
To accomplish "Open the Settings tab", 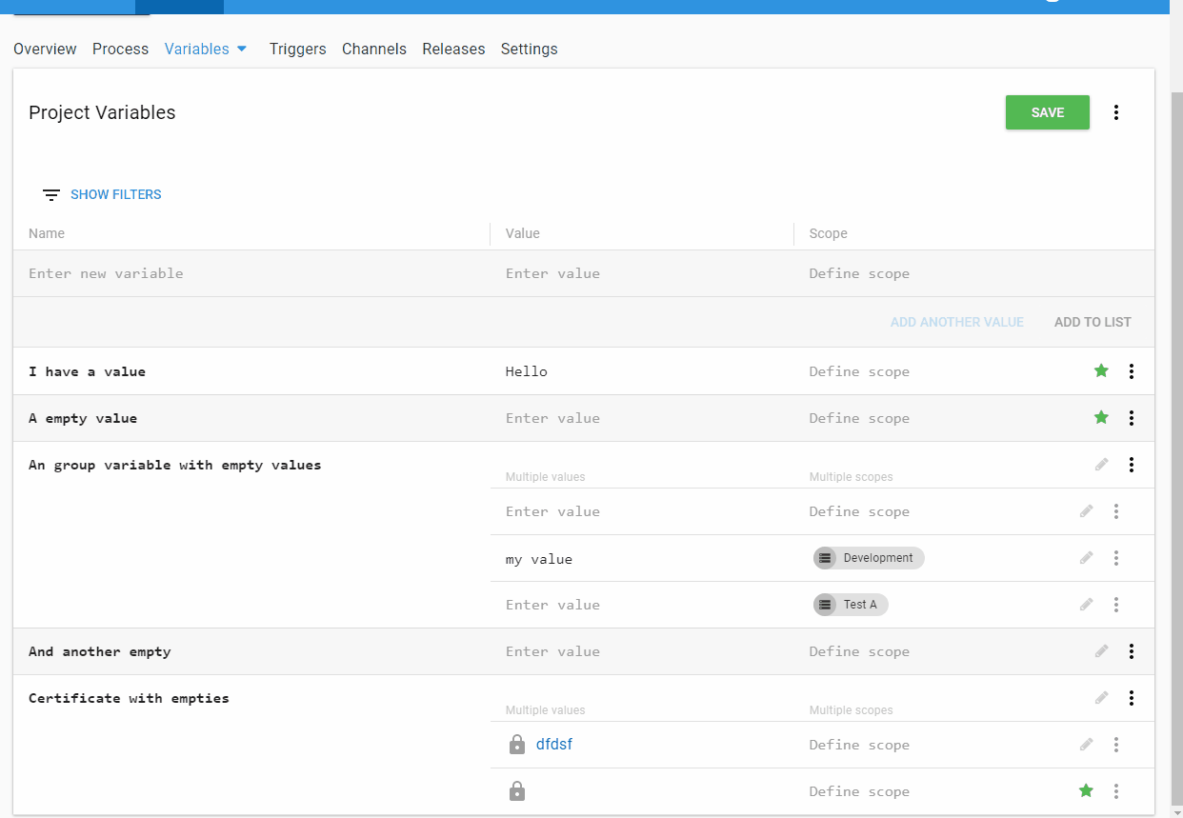I will coord(529,49).
